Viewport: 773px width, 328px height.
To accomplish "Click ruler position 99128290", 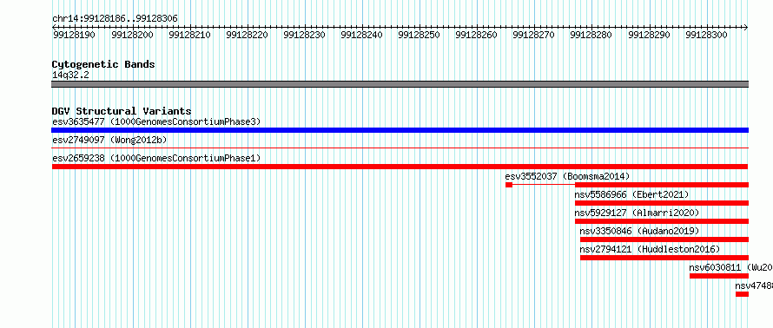I will (650, 35).
